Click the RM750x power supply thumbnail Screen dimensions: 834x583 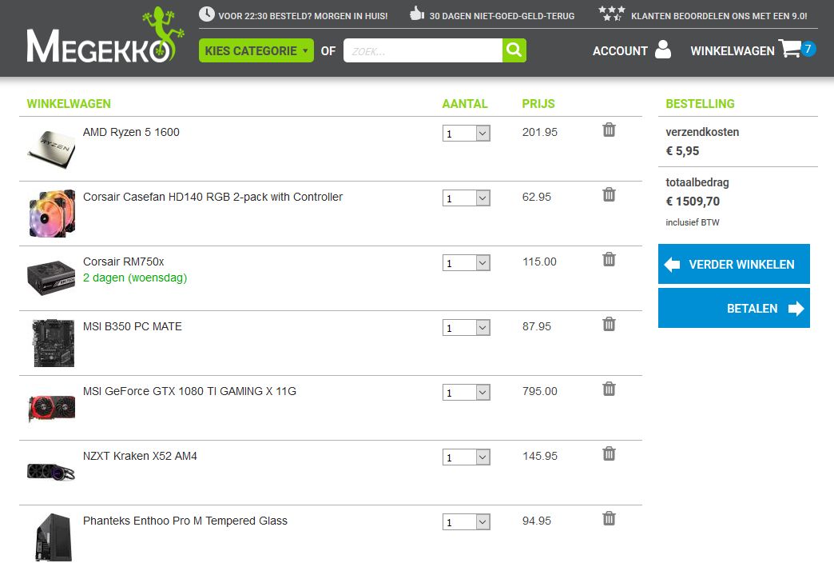click(x=51, y=278)
